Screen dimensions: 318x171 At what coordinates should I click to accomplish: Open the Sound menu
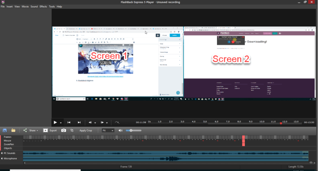click(34, 6)
